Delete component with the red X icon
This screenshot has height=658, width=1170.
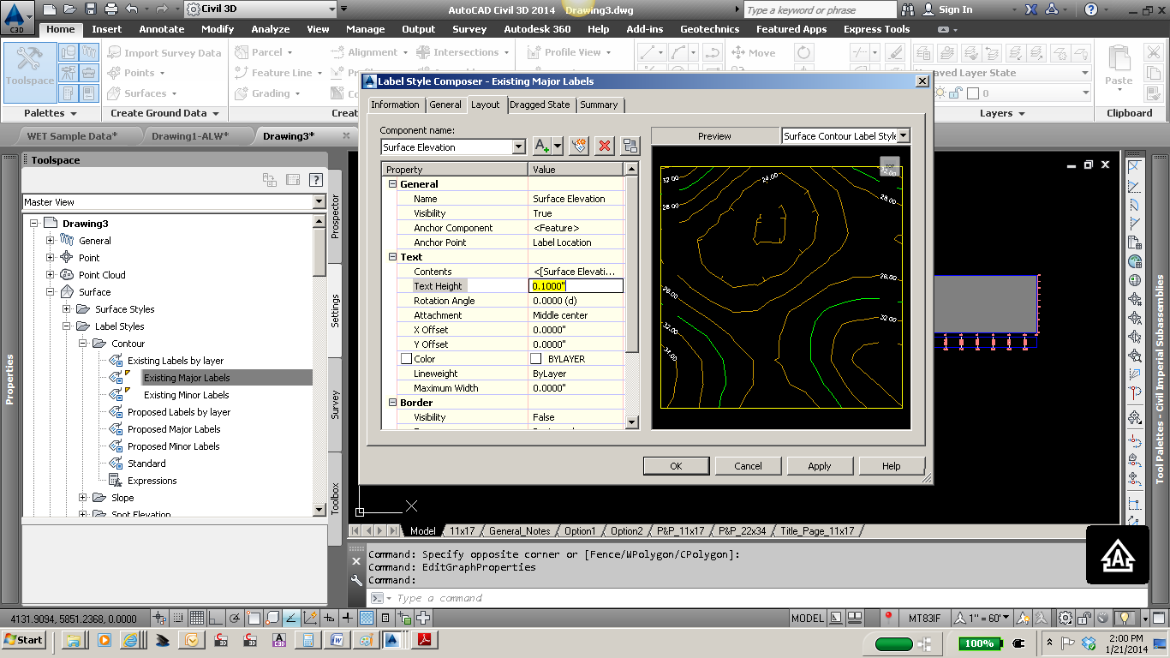pyautogui.click(x=605, y=146)
